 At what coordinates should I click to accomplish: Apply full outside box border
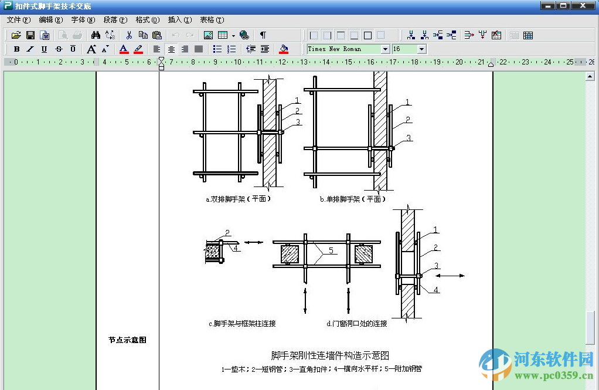point(367,36)
